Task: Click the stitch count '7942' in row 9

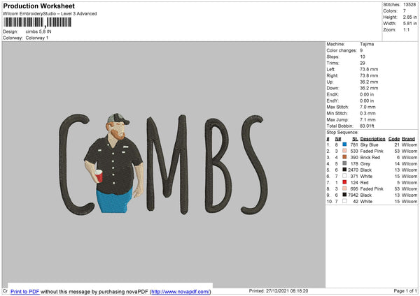Action: pyautogui.click(x=353, y=195)
